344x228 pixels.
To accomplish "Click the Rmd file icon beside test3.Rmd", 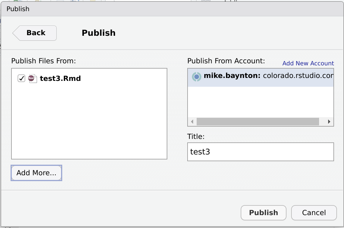I will pyautogui.click(x=32, y=78).
